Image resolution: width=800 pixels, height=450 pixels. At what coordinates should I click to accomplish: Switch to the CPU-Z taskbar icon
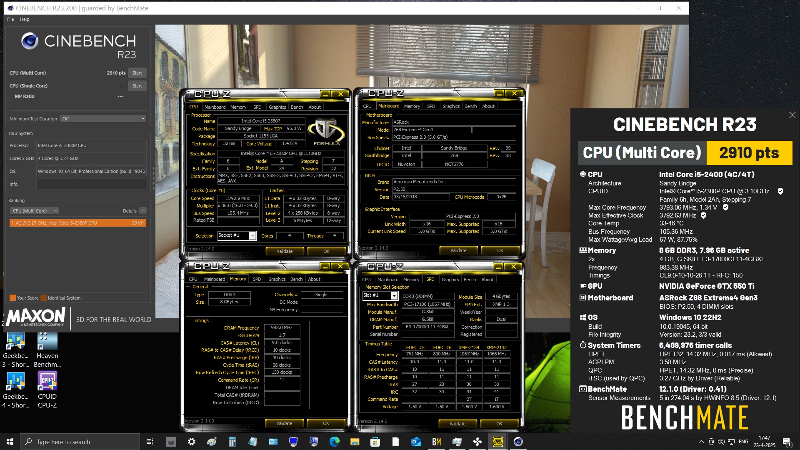497,442
